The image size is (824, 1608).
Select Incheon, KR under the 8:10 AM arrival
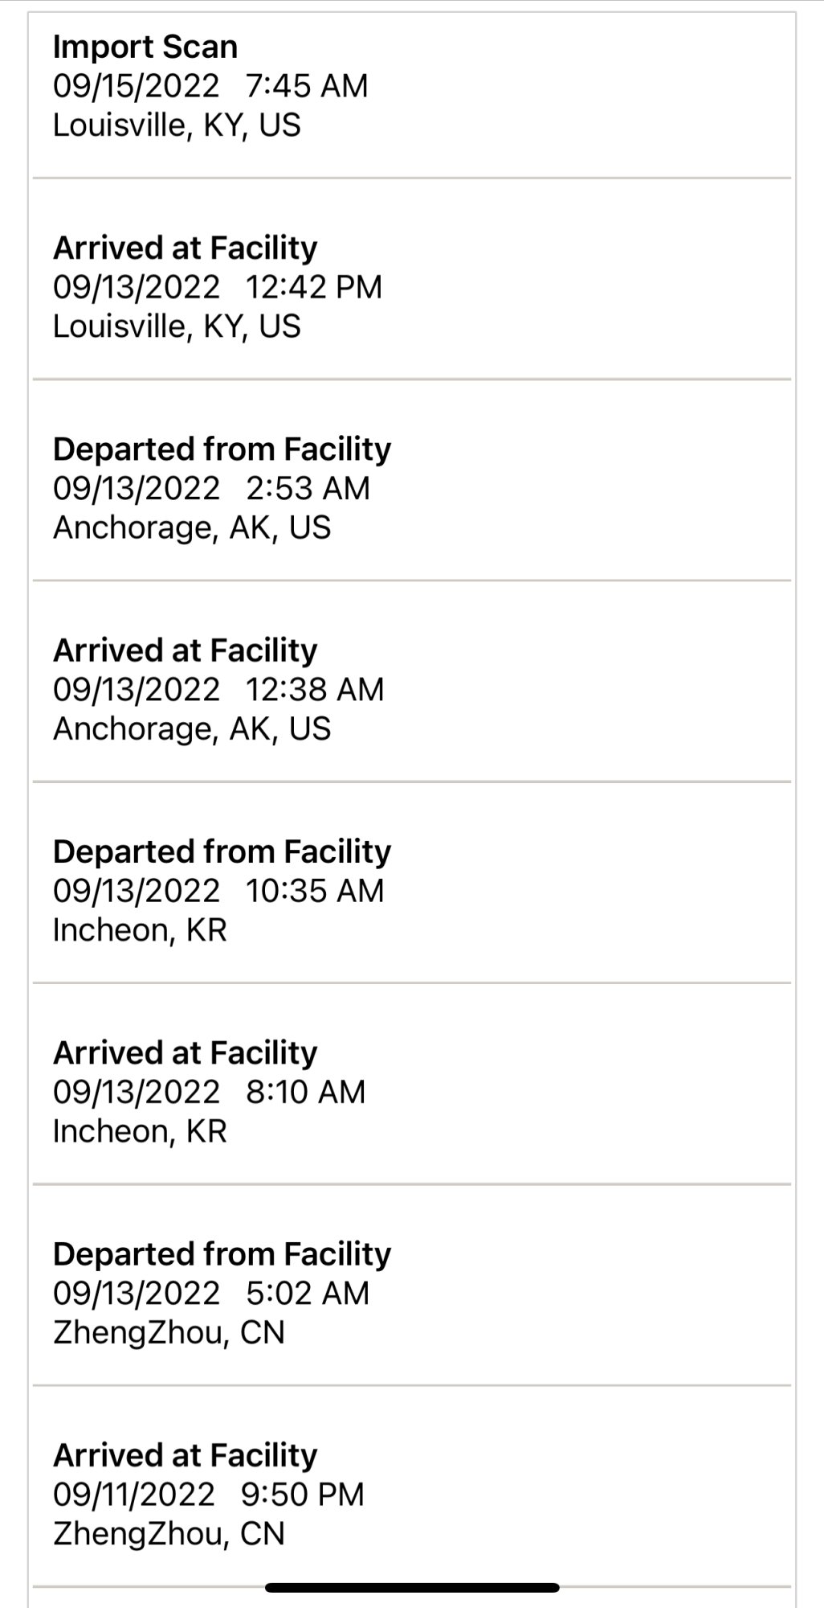140,1130
